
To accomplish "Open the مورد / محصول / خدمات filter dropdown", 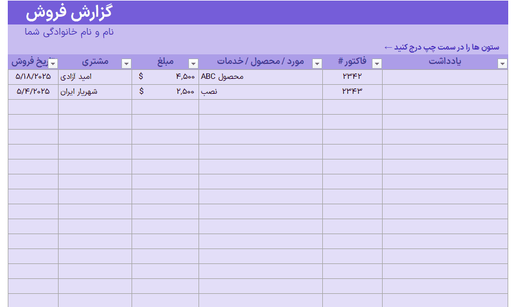I will [317, 63].
